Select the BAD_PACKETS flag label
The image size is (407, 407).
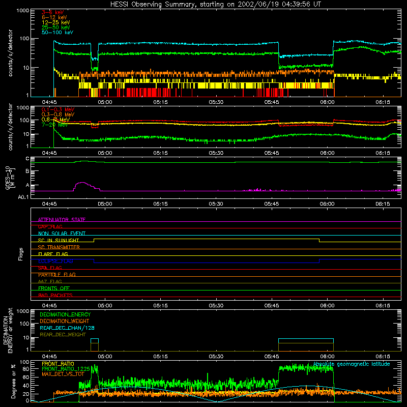55,295
